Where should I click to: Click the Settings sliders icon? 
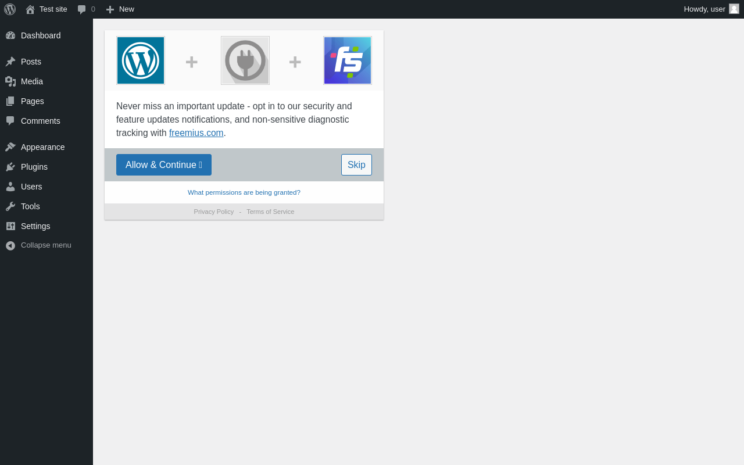(x=10, y=226)
